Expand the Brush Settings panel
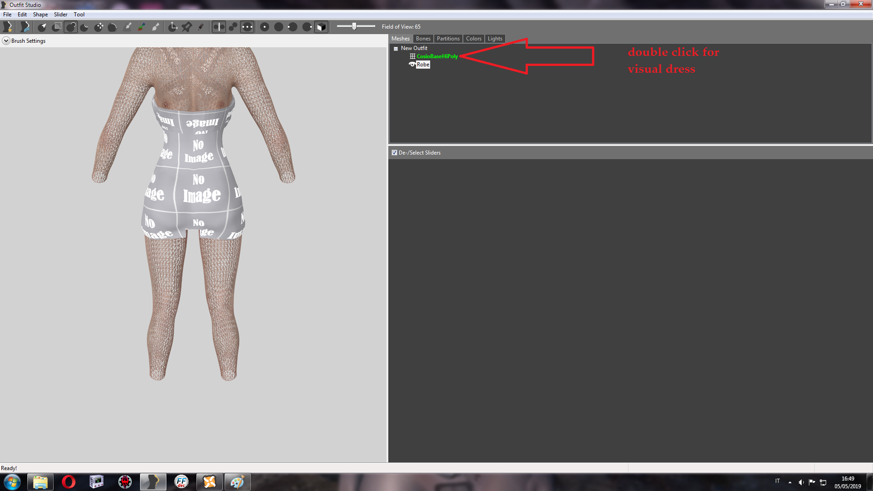The image size is (873, 491). 6,41
